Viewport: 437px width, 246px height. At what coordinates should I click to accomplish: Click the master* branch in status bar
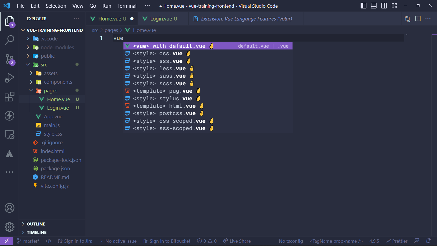[x=28, y=241]
